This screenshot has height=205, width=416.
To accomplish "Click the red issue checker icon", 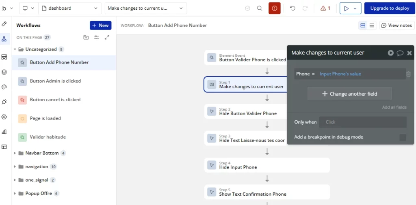I will [275, 8].
